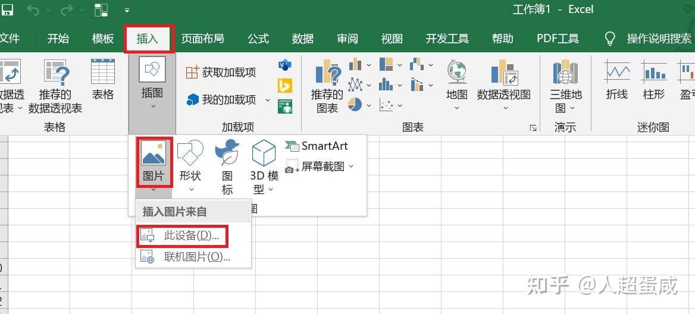Expand the arrow under 图片
This screenshot has height=314, width=695.
point(154,190)
